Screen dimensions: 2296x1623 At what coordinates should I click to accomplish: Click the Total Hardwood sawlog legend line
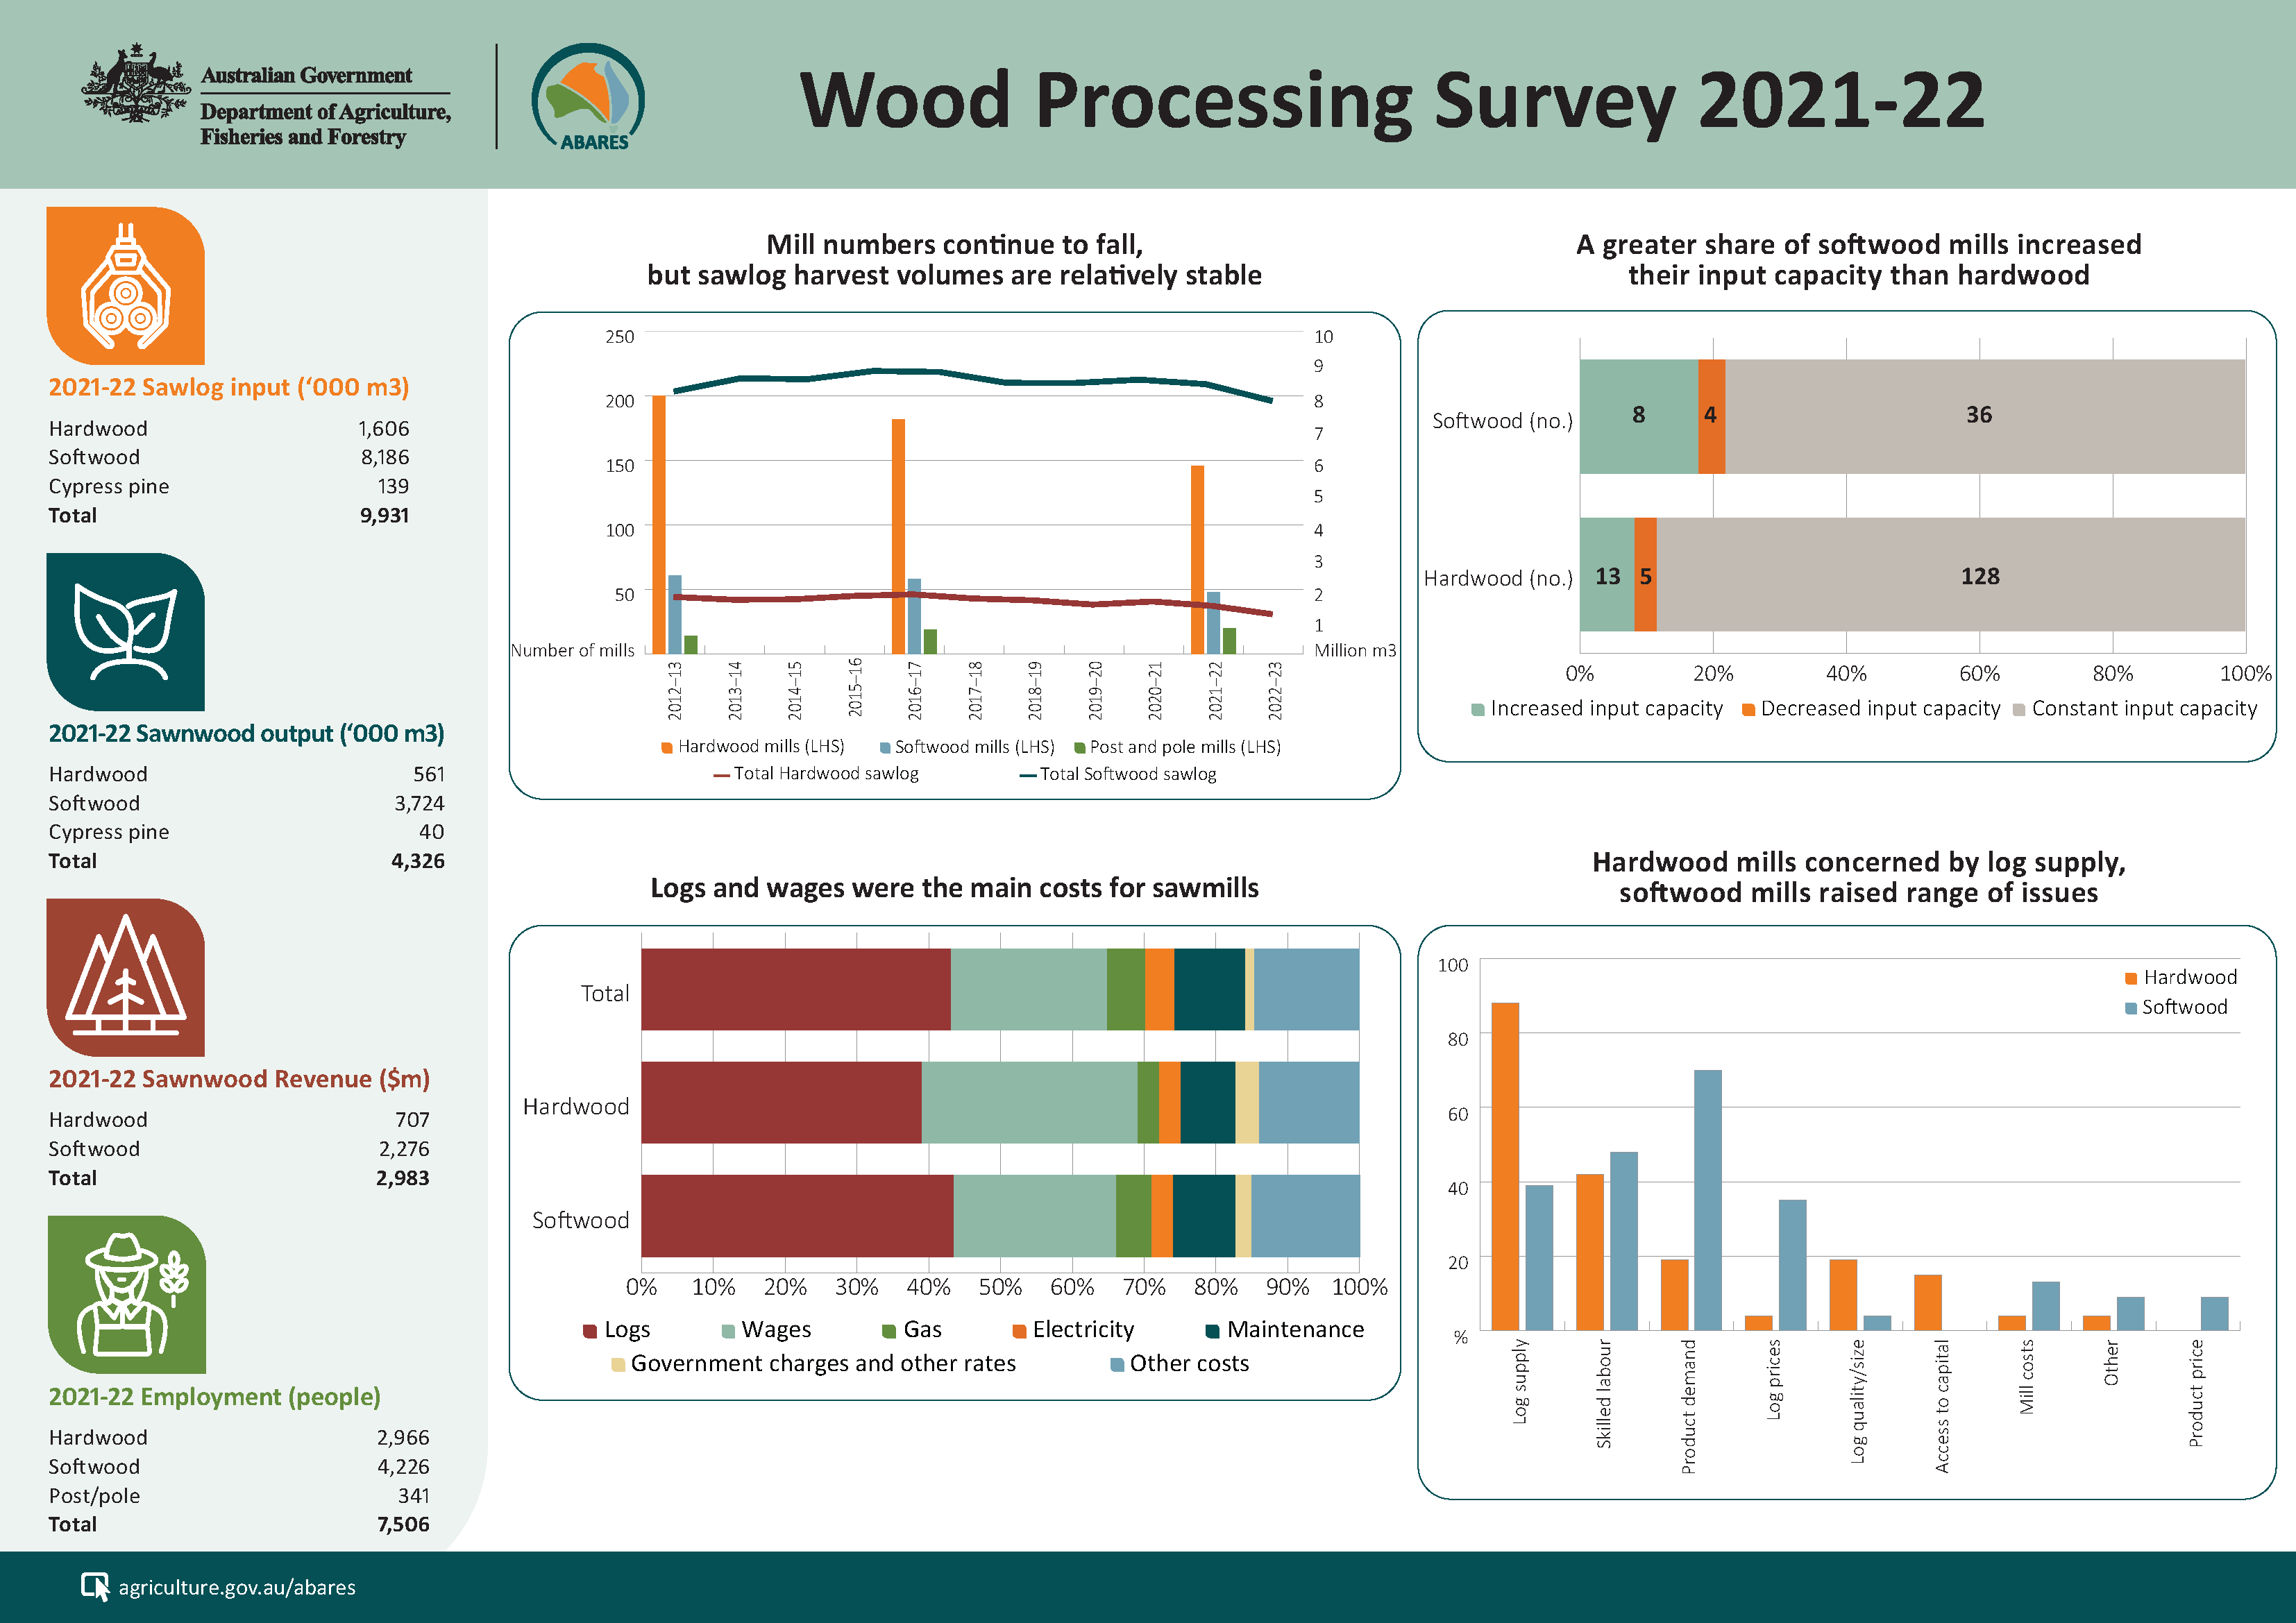point(721,775)
